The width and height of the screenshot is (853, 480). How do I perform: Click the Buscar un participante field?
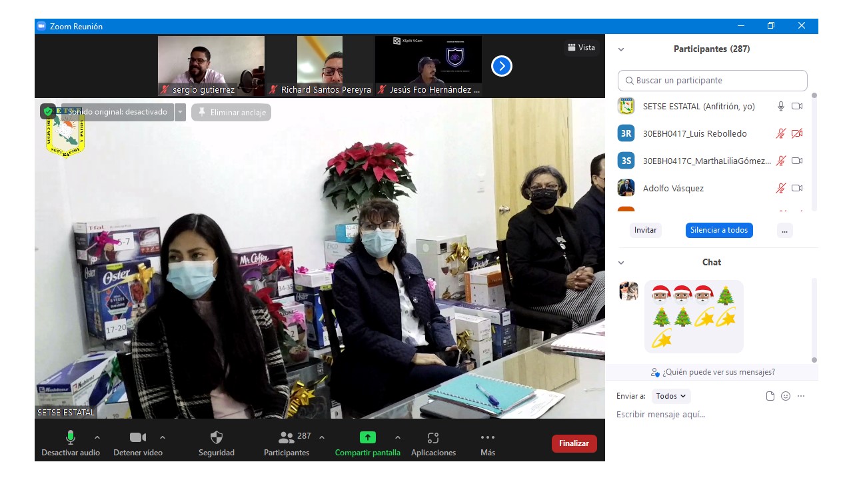[x=712, y=81]
